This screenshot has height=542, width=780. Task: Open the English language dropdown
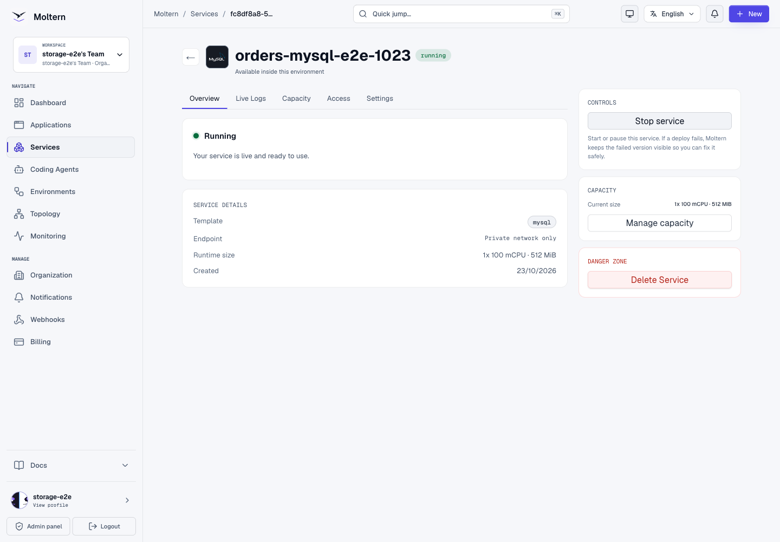(x=672, y=14)
